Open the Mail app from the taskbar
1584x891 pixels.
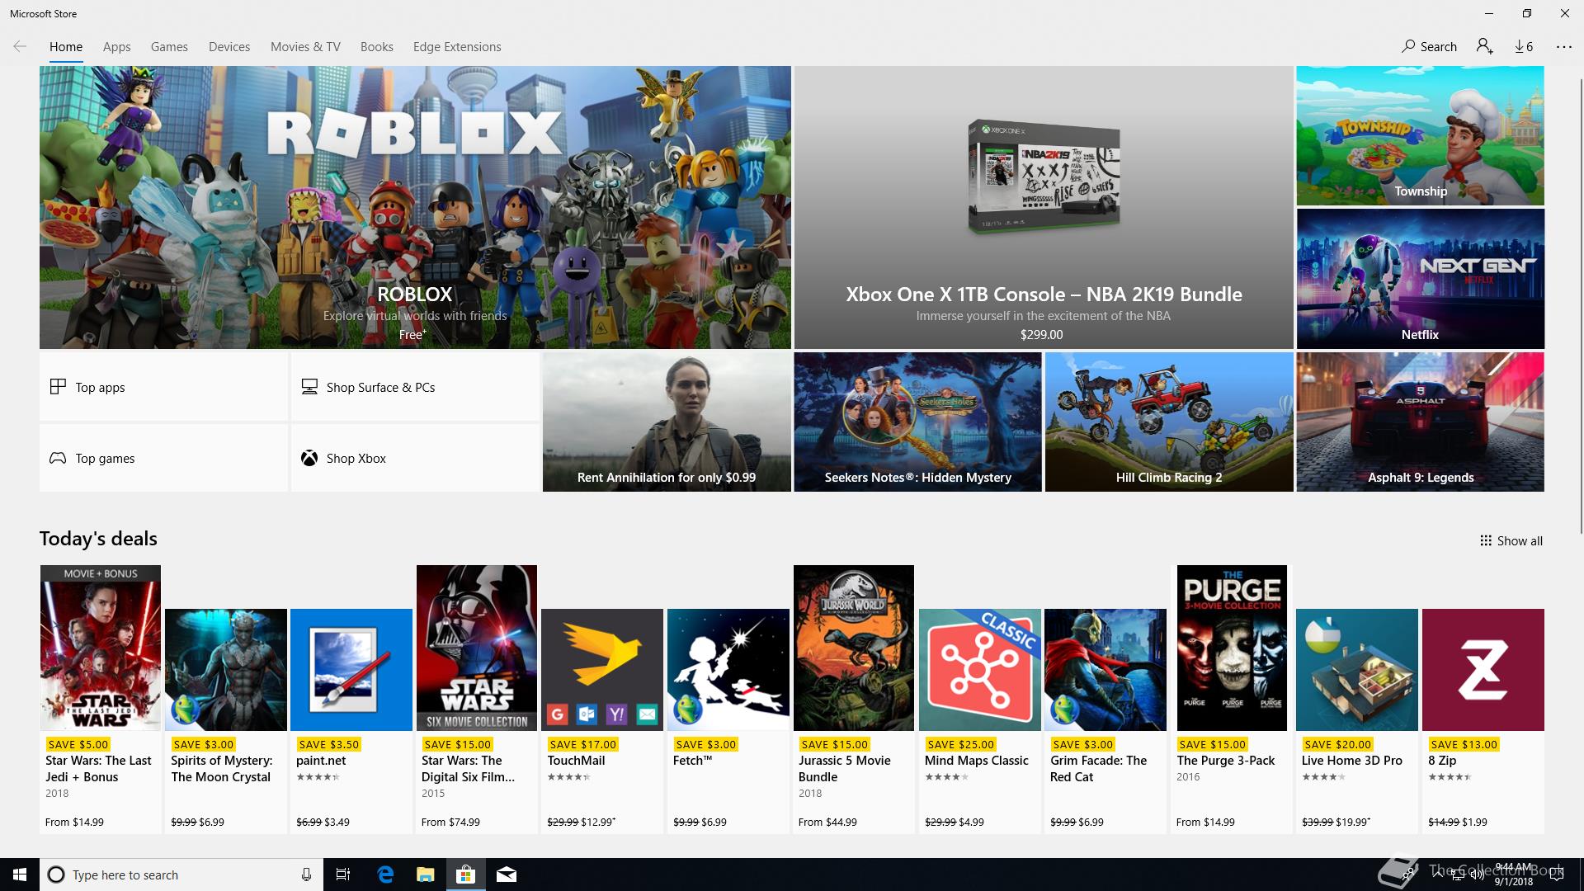(x=507, y=874)
